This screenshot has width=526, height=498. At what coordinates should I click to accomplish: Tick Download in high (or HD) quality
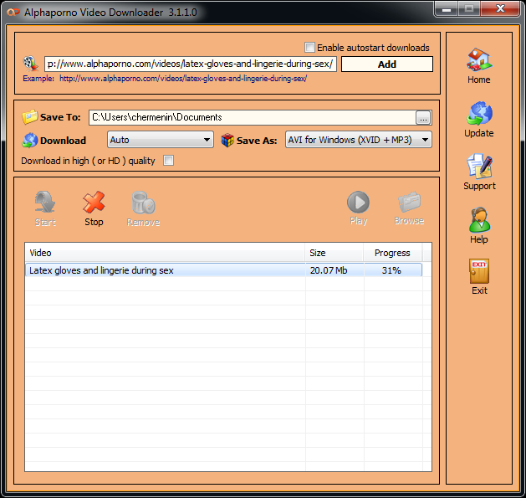(x=168, y=161)
